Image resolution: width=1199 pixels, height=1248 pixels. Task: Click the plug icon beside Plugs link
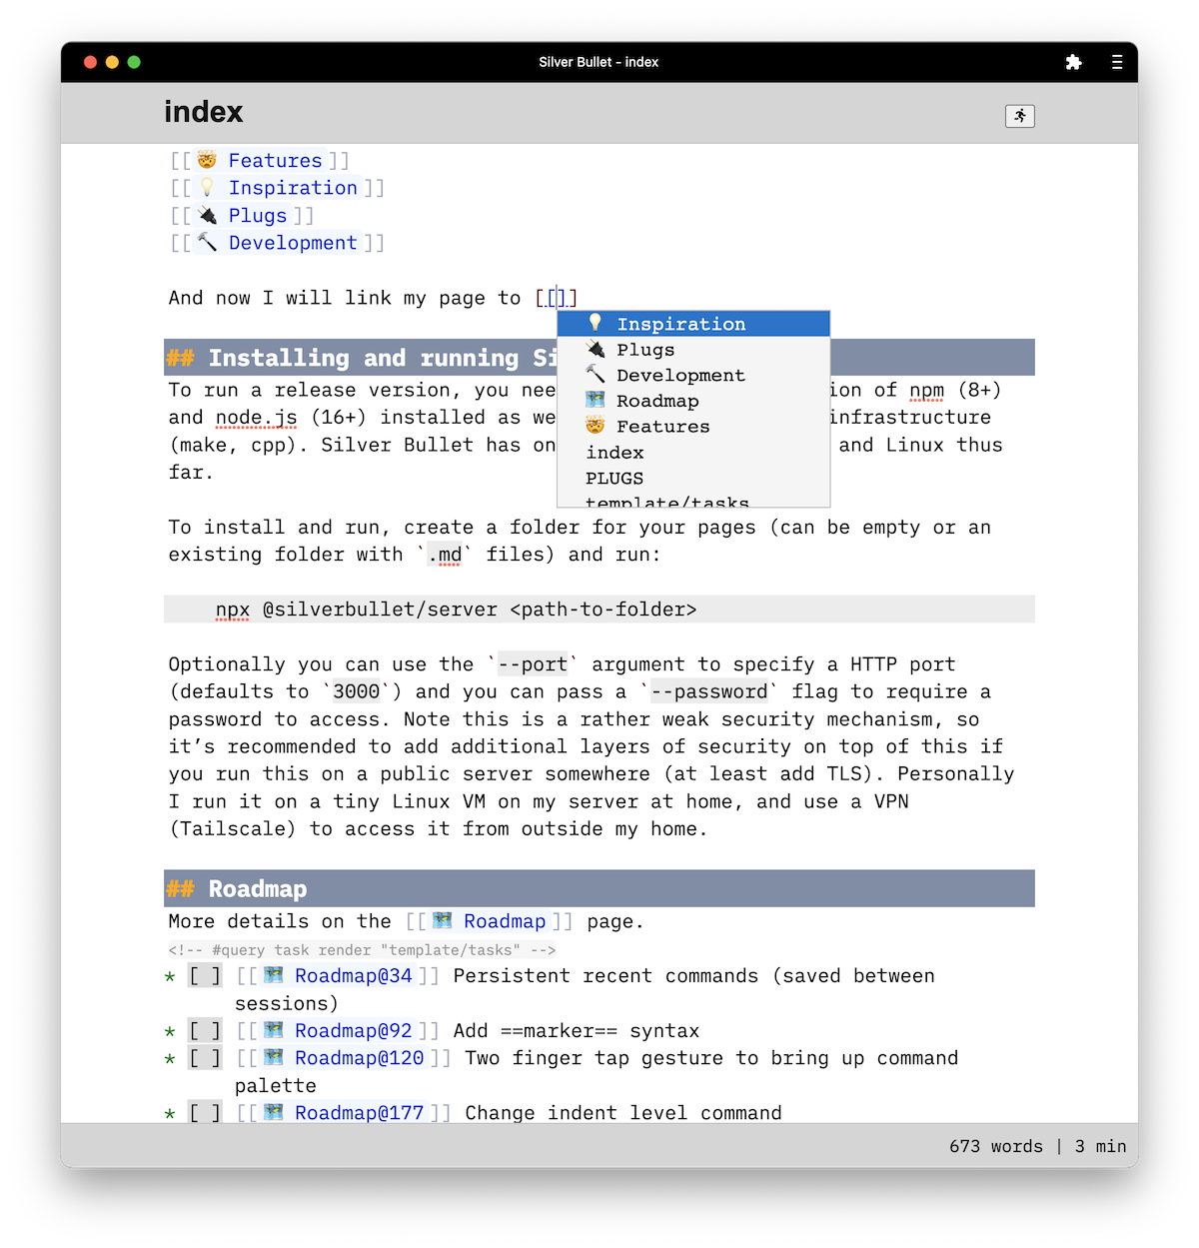pyautogui.click(x=207, y=215)
